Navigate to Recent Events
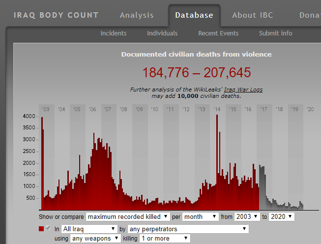The height and width of the screenshot is (244, 321). click(218, 33)
